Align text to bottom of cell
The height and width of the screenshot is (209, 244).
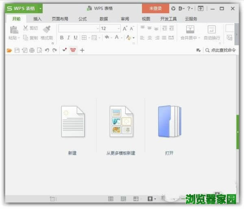point(156,28)
